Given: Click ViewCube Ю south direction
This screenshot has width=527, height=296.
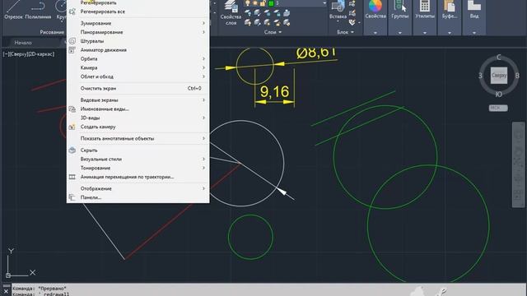Looking at the screenshot, I should tap(499, 95).
